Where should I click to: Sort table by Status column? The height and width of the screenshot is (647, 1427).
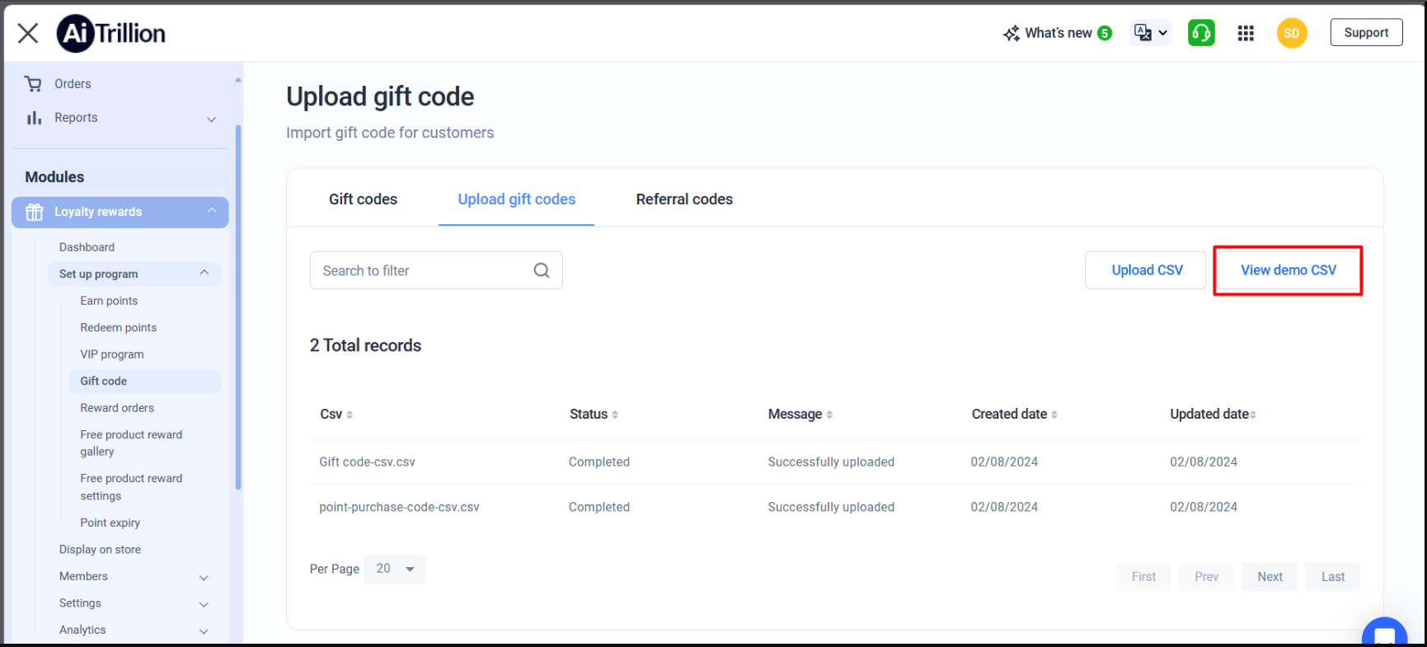point(615,415)
